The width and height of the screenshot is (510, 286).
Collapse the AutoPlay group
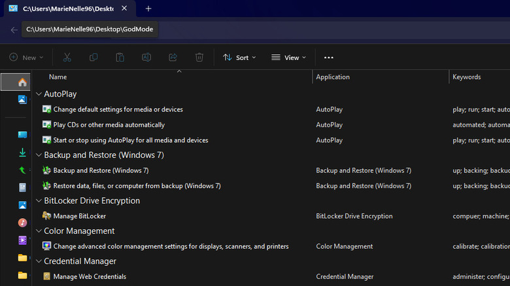[39, 94]
